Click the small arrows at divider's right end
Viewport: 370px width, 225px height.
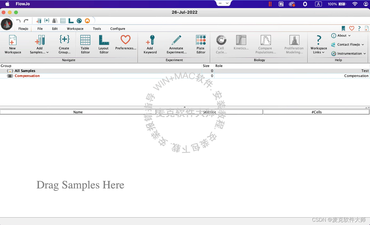point(367,107)
